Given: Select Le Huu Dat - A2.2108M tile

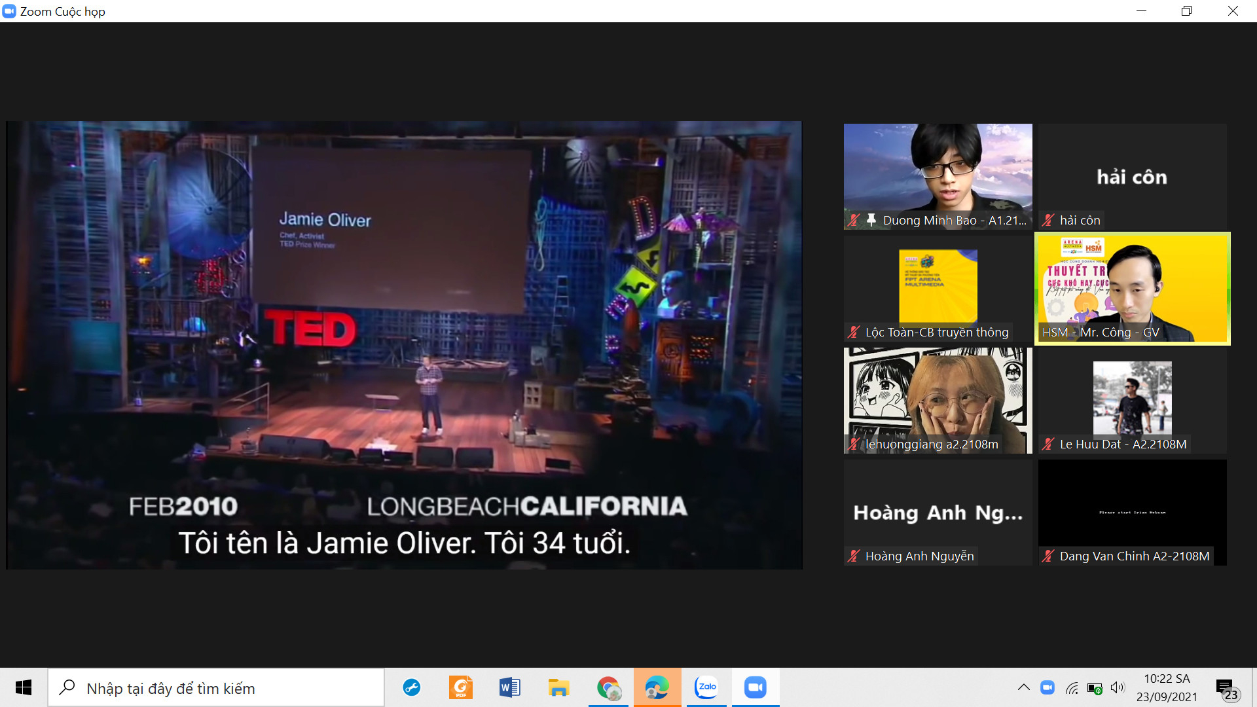Looking at the screenshot, I should [x=1132, y=401].
